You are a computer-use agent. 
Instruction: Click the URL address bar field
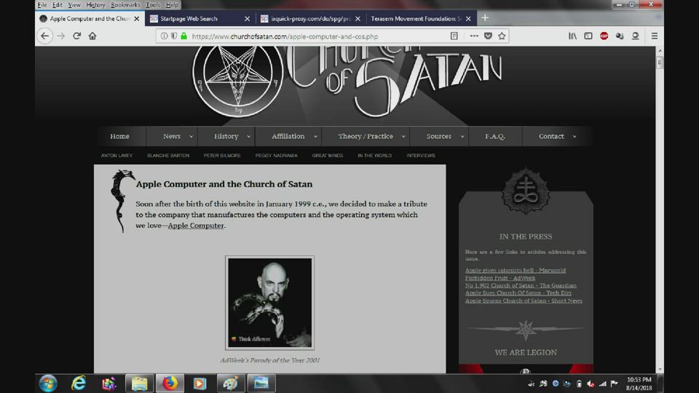313,36
